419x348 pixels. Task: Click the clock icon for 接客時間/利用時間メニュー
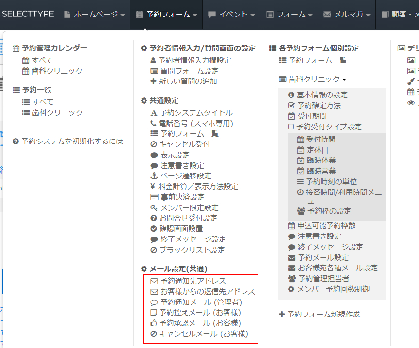(x=300, y=192)
